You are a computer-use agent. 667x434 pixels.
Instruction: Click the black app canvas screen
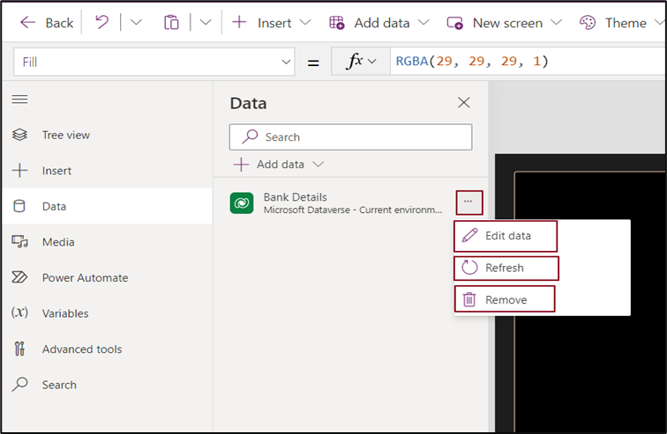pyautogui.click(x=590, y=301)
